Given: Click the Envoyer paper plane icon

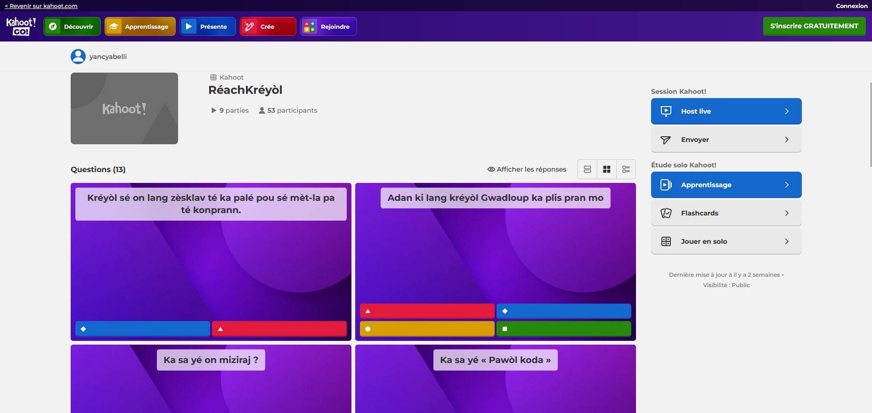Looking at the screenshot, I should [x=666, y=140].
